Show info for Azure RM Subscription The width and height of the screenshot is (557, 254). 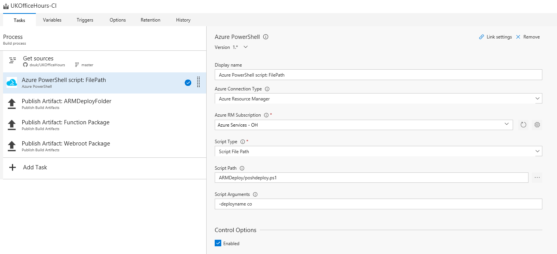tap(266, 115)
